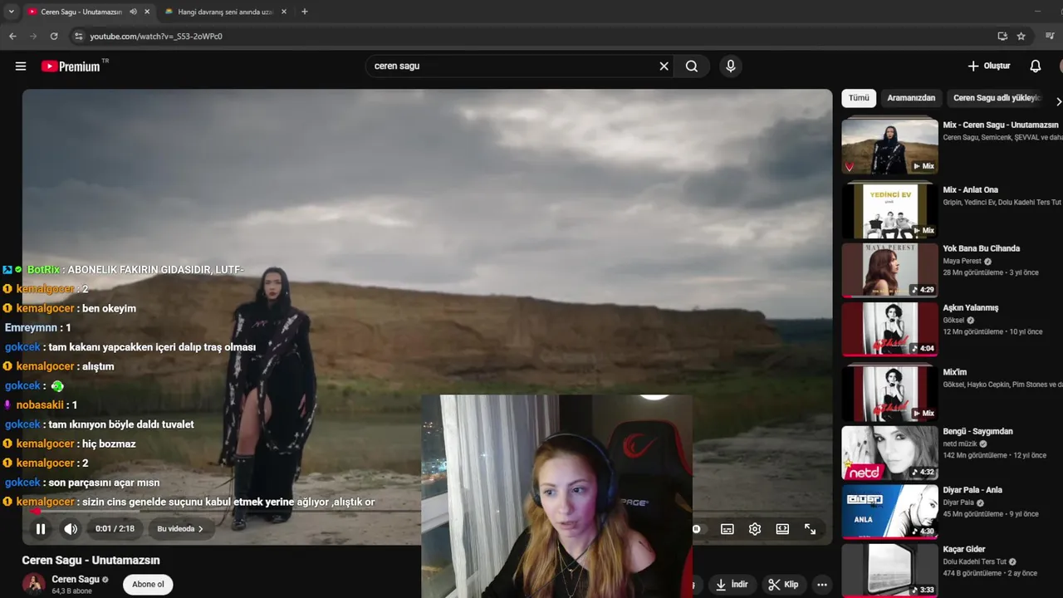Image resolution: width=1063 pixels, height=598 pixels.
Task: Reload the page
Action: click(54, 37)
